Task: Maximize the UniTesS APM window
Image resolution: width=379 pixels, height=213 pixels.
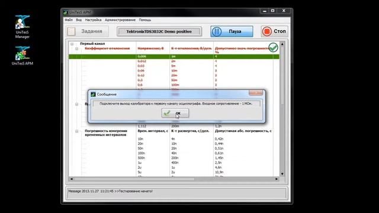Action: [x=272, y=11]
